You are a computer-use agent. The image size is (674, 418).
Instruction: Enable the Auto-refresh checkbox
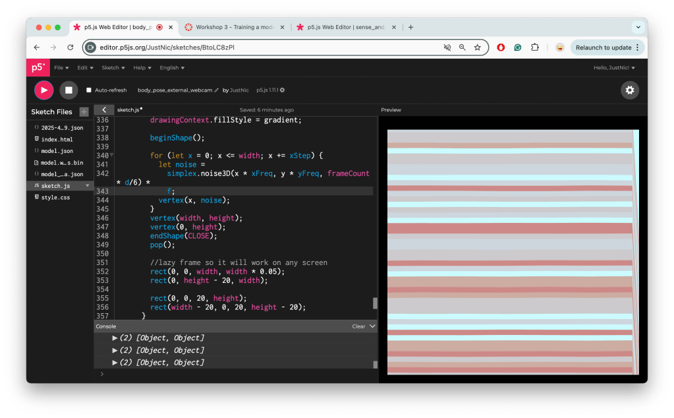[89, 90]
